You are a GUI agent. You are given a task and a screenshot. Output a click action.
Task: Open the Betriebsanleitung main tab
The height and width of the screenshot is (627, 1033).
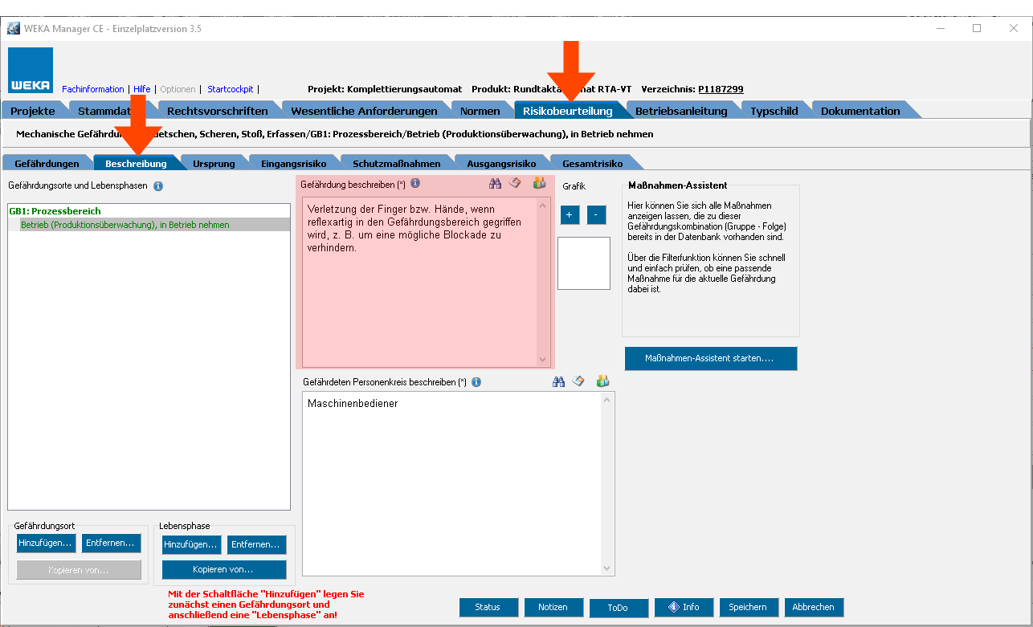pos(680,111)
